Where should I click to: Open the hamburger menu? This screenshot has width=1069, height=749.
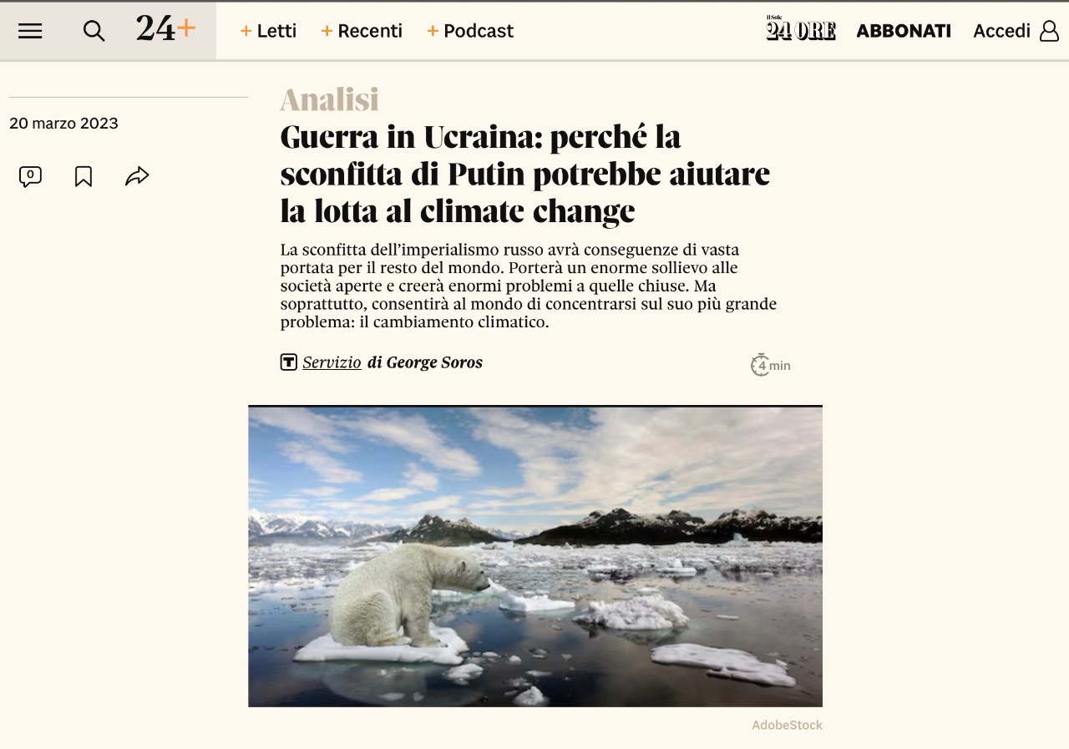pos(30,31)
